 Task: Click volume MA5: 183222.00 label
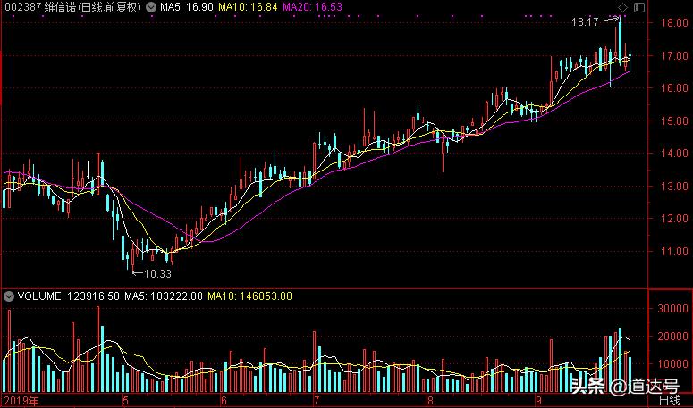[x=163, y=296]
